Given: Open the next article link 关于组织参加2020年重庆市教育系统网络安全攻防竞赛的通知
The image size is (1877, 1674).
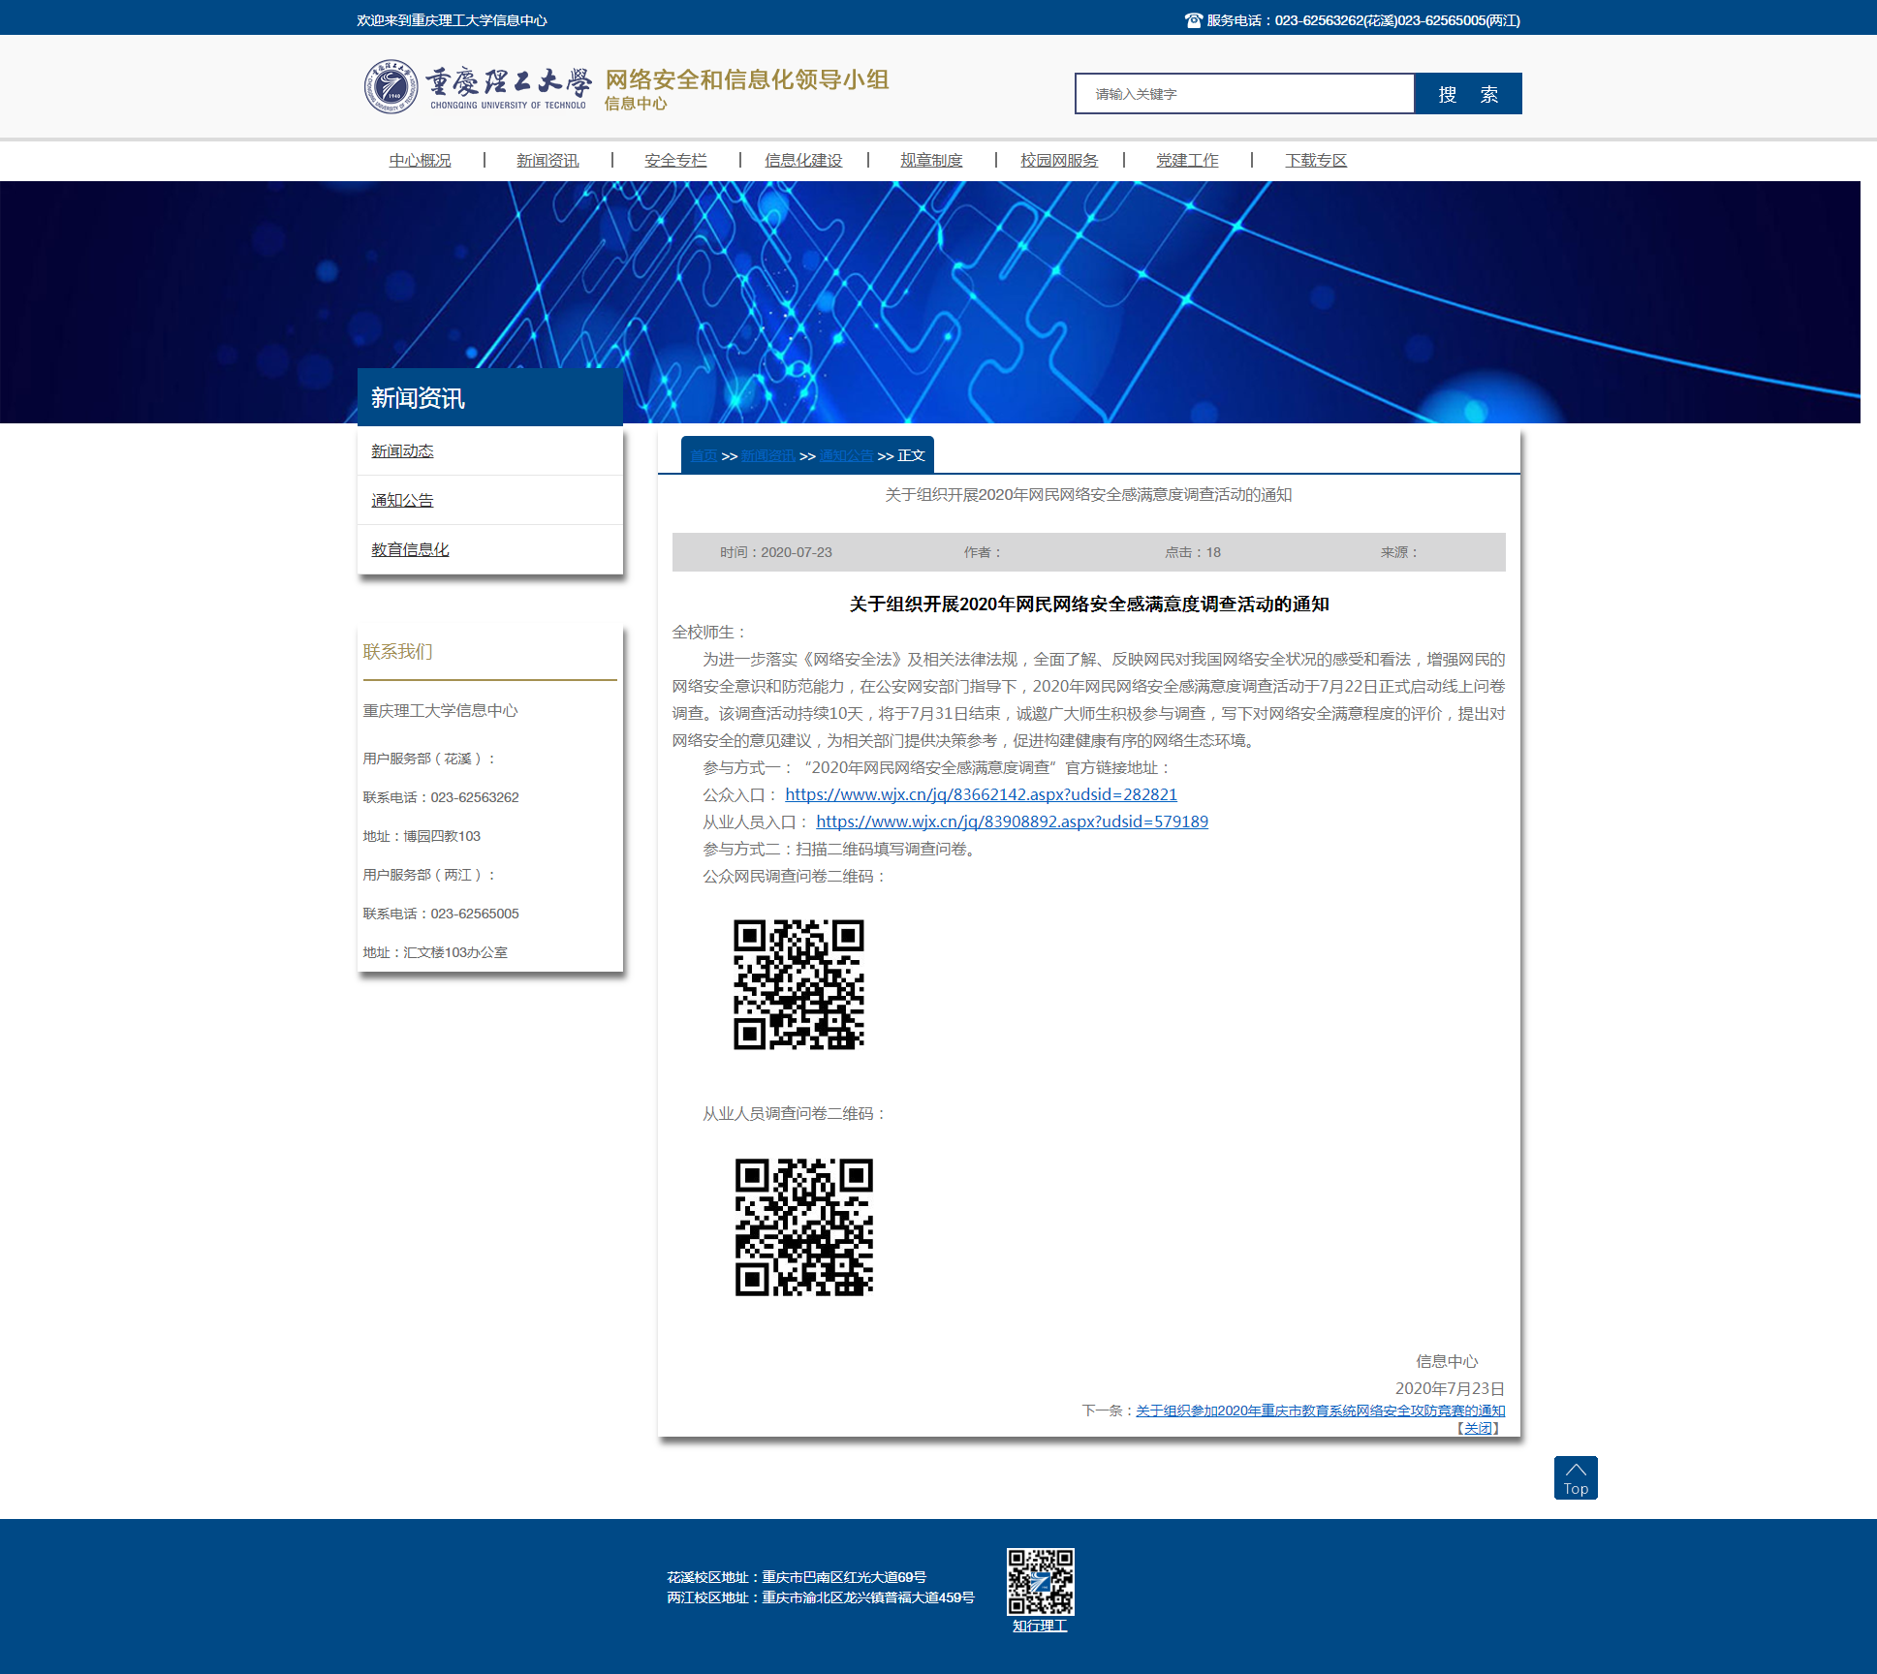Looking at the screenshot, I should click(x=1320, y=1410).
